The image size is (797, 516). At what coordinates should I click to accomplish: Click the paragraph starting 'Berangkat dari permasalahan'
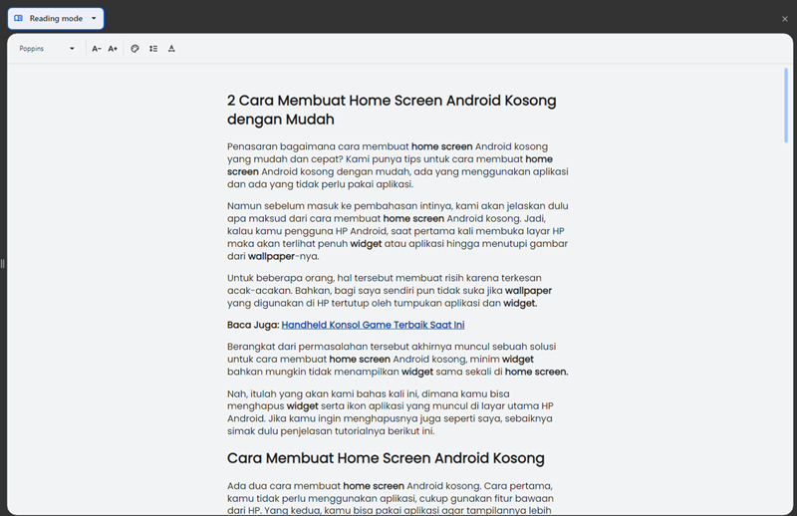[x=397, y=359]
